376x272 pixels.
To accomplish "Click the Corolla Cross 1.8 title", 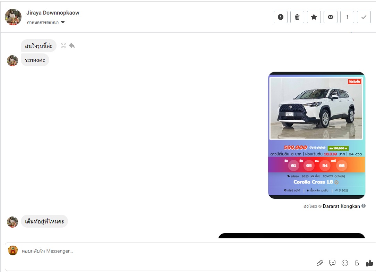I will coord(313,182).
